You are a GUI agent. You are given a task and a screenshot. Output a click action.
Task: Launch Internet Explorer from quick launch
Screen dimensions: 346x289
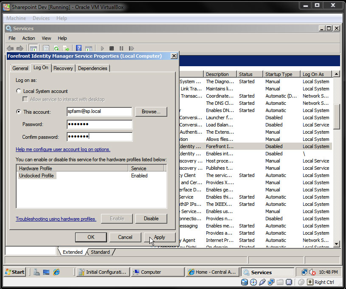pos(56,272)
